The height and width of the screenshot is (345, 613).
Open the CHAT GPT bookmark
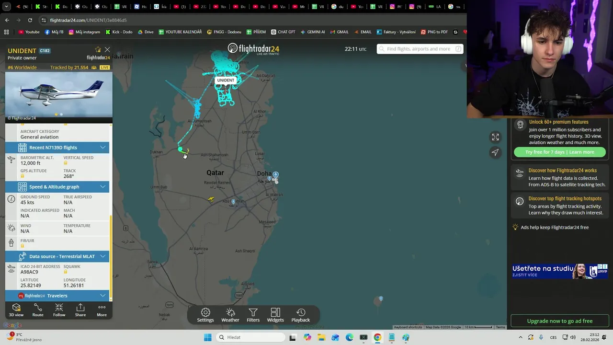coord(283,32)
